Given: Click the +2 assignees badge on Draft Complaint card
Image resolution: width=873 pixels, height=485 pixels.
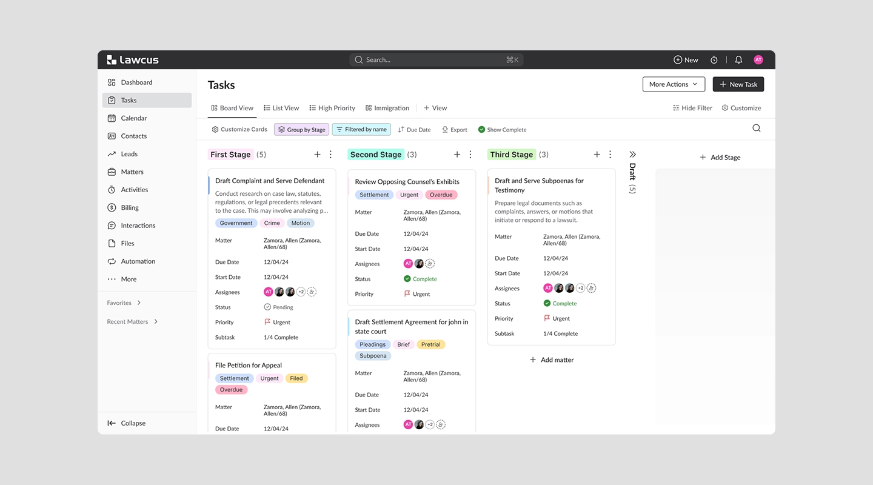Looking at the screenshot, I should pyautogui.click(x=301, y=292).
